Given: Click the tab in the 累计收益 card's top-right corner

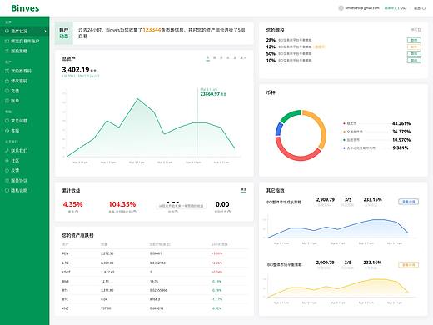Looking at the screenshot, I should point(243,190).
